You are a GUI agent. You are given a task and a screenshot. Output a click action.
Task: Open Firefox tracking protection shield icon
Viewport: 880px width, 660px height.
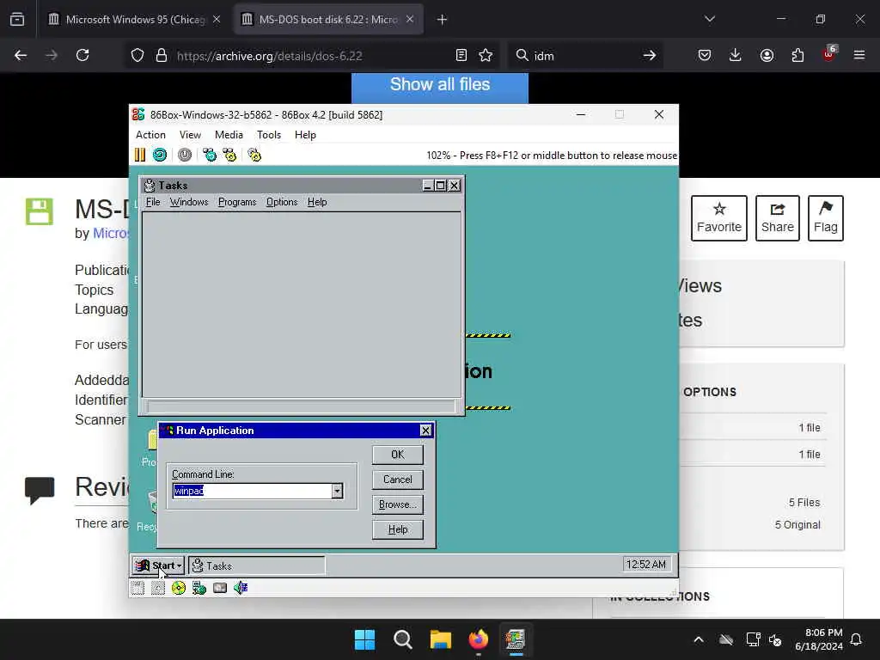[137, 55]
